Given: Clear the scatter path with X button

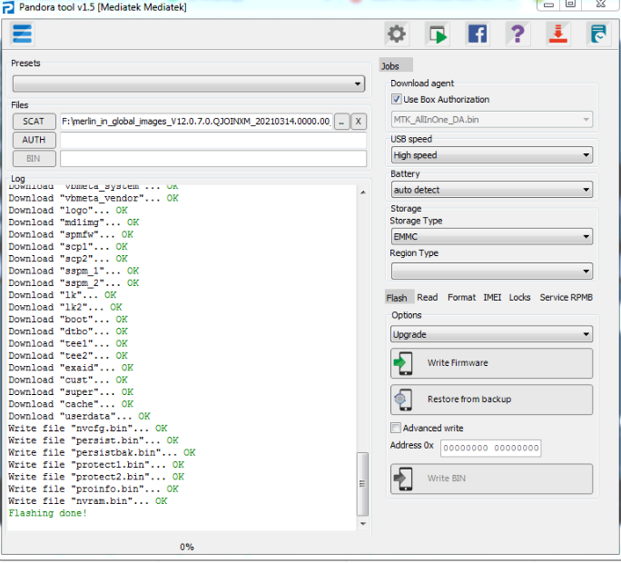Looking at the screenshot, I should [x=359, y=122].
